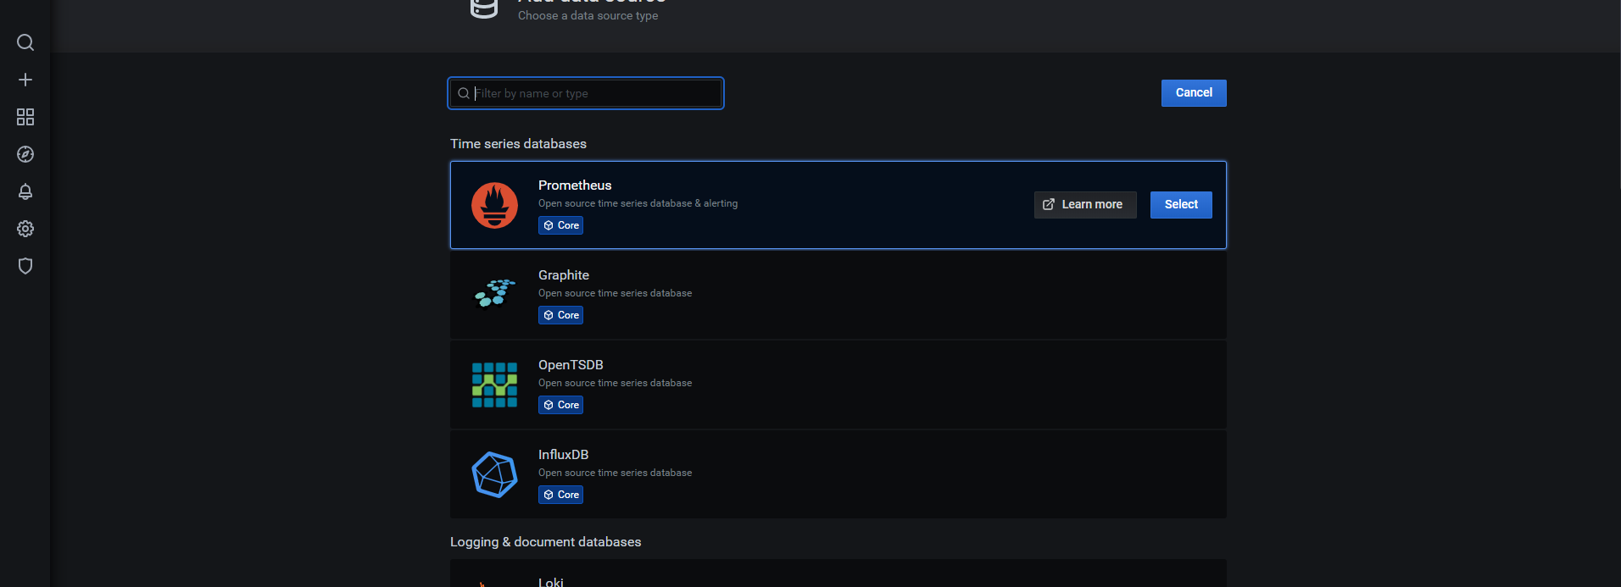Open the Server Admin shield icon
The width and height of the screenshot is (1621, 587).
25,266
